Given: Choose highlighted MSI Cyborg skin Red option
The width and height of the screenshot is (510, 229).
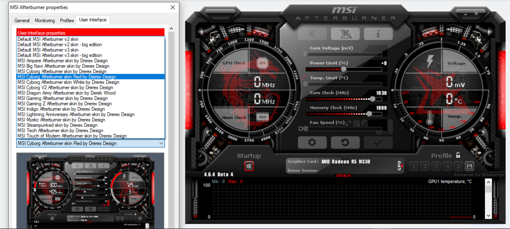Looking at the screenshot, I should (90, 76).
